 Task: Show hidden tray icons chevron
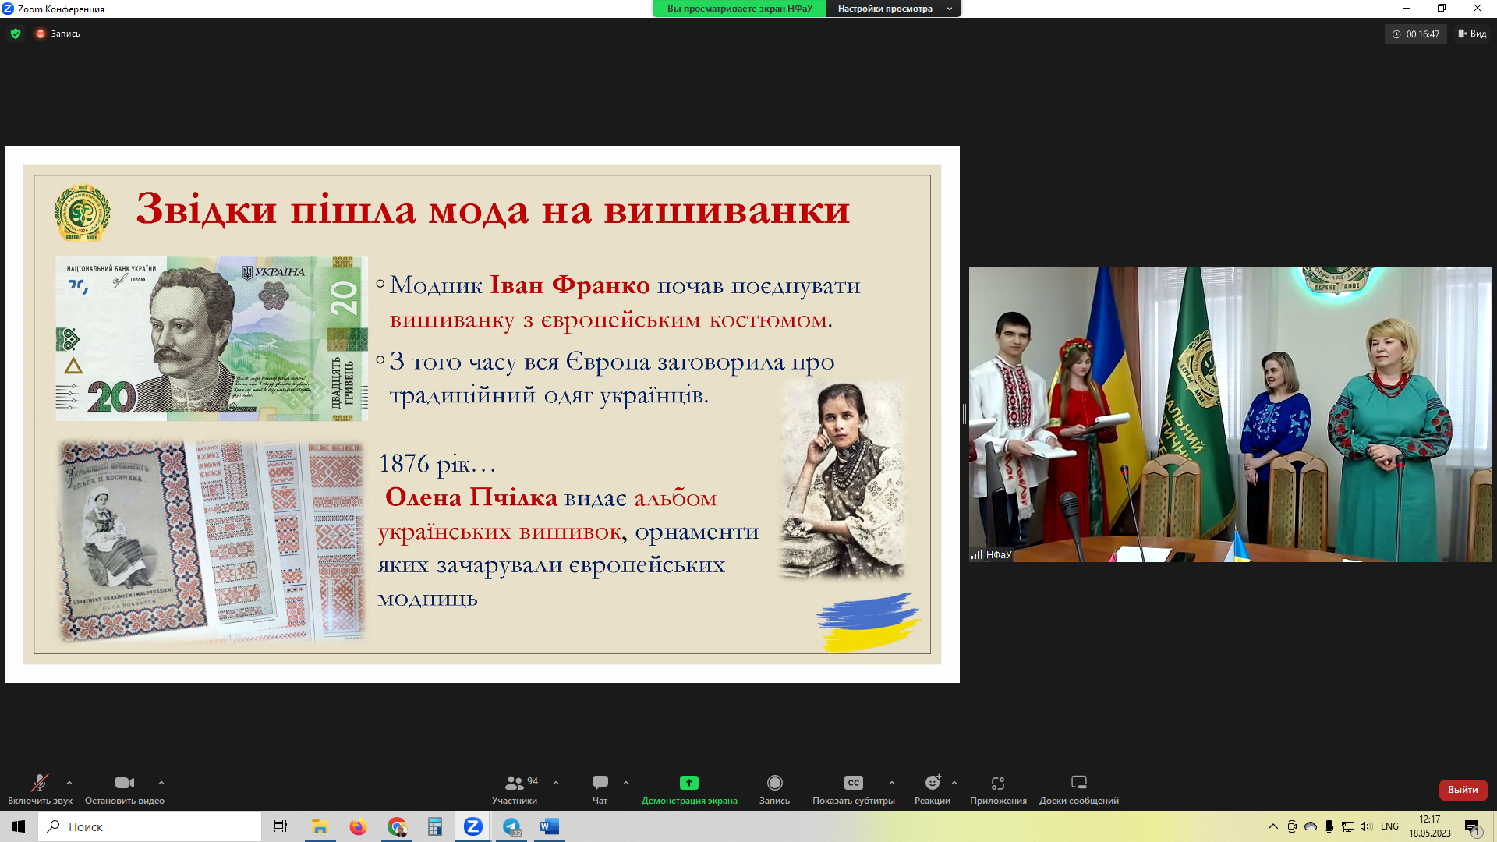pyautogui.click(x=1273, y=826)
